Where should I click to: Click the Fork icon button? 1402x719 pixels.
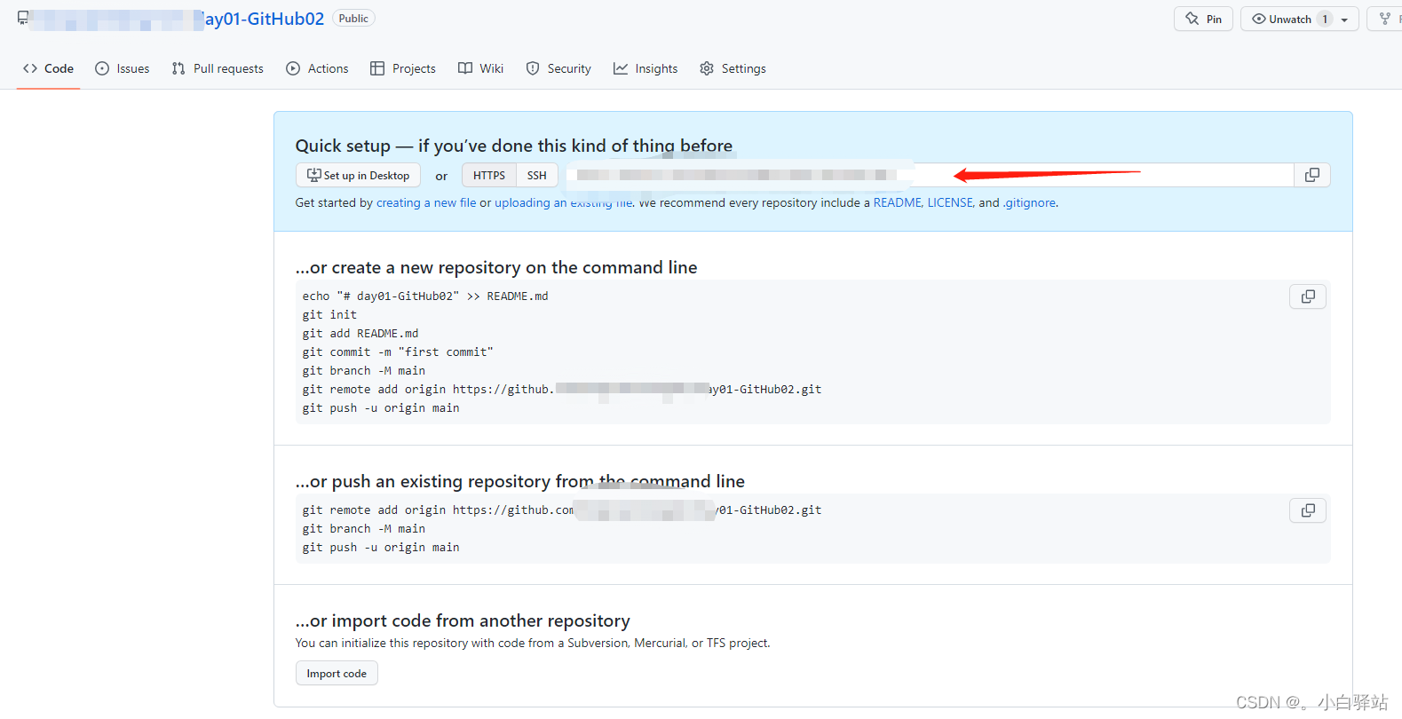coord(1385,19)
